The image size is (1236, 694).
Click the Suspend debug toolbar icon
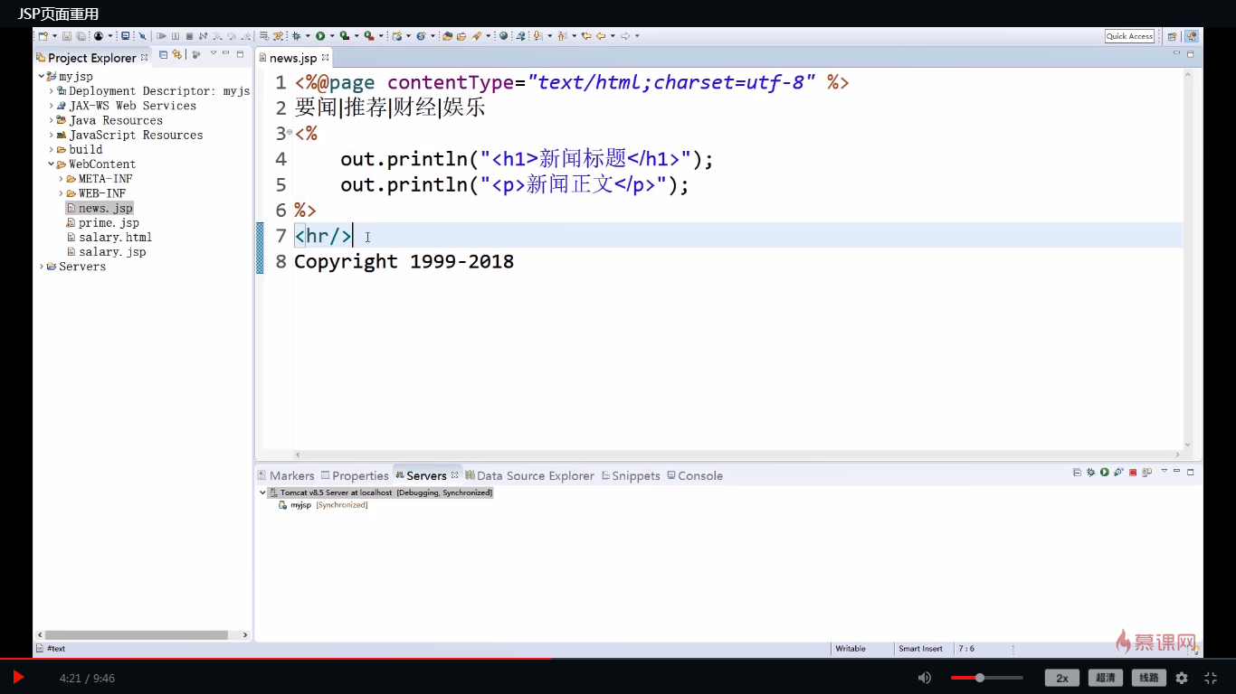pos(176,36)
